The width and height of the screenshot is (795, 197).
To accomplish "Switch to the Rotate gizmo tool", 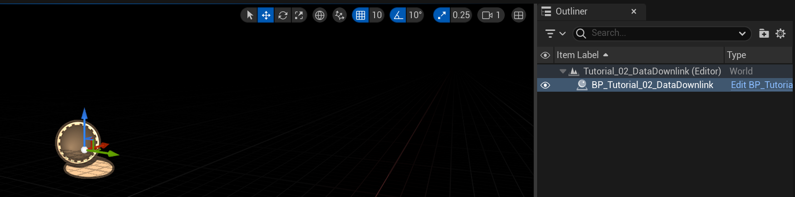I will [x=282, y=15].
